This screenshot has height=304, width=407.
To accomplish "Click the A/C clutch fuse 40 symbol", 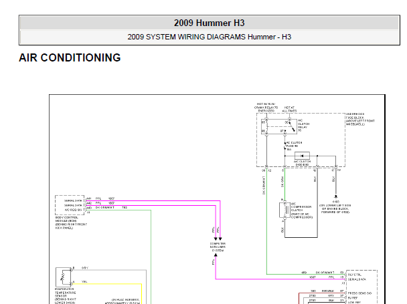I will pyautogui.click(x=284, y=146).
